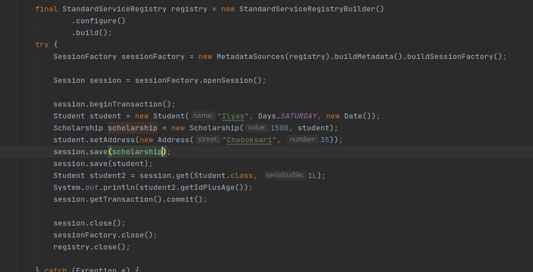This screenshot has width=533, height=272.
Task: Click the 'SessionFactory' type declaration
Action: click(85, 56)
